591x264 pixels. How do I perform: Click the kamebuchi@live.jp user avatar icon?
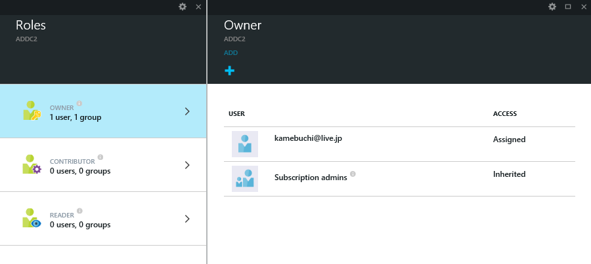(245, 144)
